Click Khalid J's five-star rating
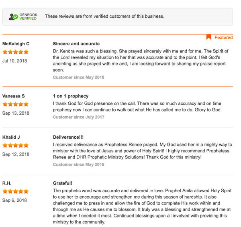This screenshot has width=241, height=227. point(16,145)
